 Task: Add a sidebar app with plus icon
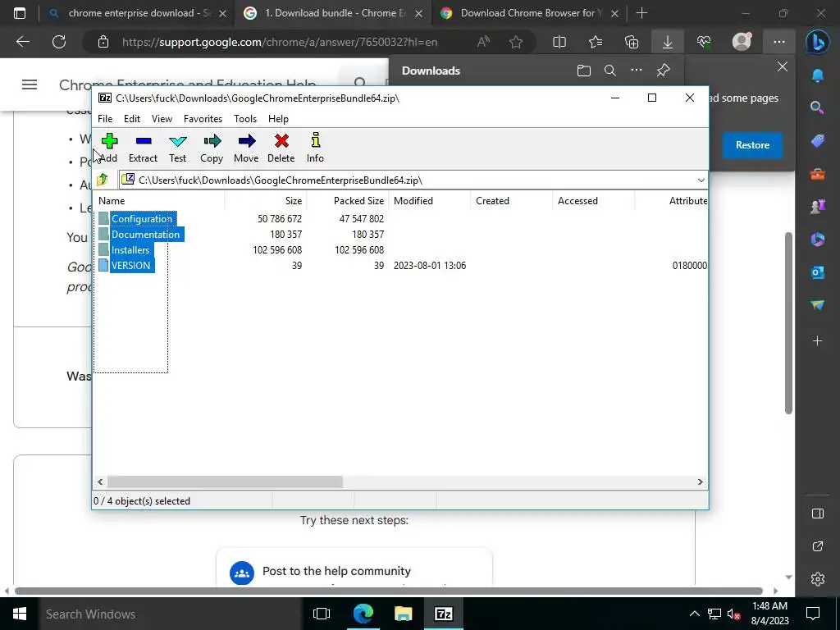pyautogui.click(x=818, y=340)
